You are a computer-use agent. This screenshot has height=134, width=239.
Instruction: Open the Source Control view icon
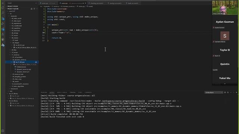pos(3,19)
